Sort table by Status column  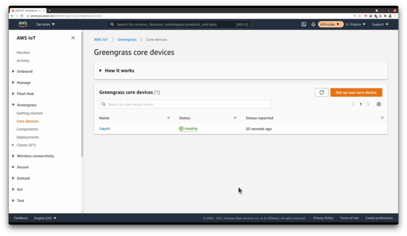[235, 118]
